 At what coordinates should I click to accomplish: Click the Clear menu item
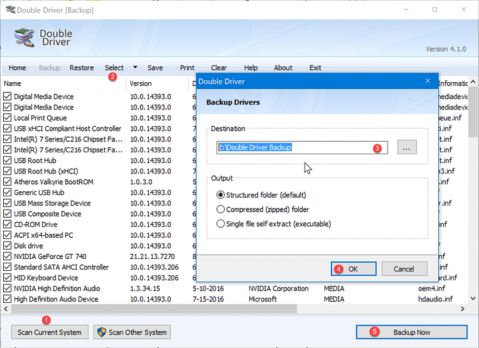coord(218,68)
